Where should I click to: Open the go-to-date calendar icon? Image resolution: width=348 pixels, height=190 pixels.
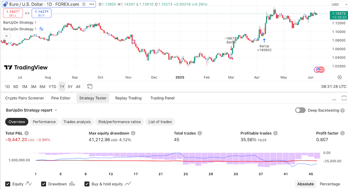89,86
